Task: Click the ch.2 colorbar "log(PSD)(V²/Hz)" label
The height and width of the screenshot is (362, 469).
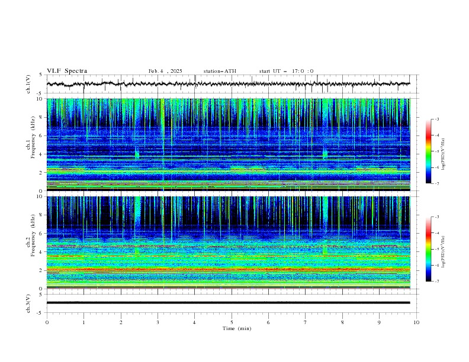Action: [444, 252]
